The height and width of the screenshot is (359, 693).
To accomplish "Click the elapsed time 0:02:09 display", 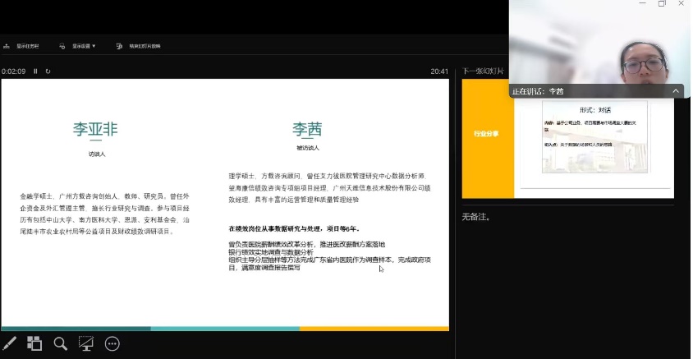I will [x=14, y=71].
